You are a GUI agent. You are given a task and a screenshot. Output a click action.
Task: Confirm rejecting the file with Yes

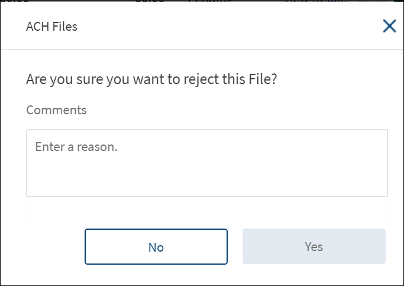coord(313,246)
